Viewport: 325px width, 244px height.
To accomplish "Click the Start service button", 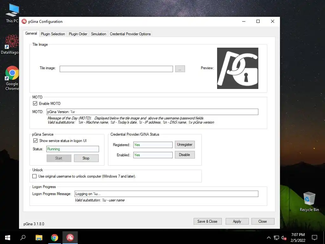I will coord(59,158).
